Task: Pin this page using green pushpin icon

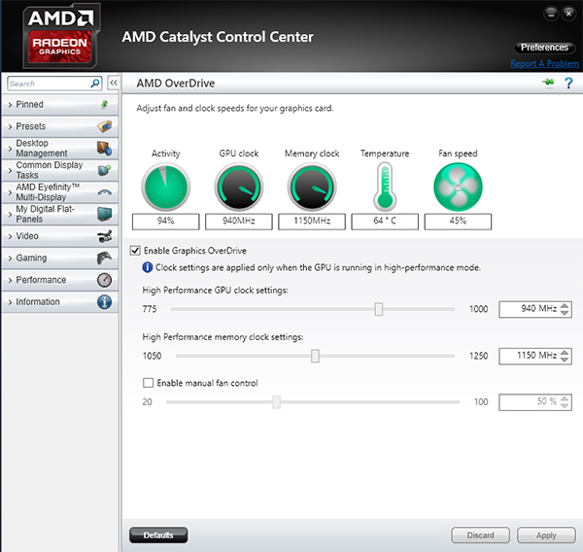Action: tap(548, 83)
